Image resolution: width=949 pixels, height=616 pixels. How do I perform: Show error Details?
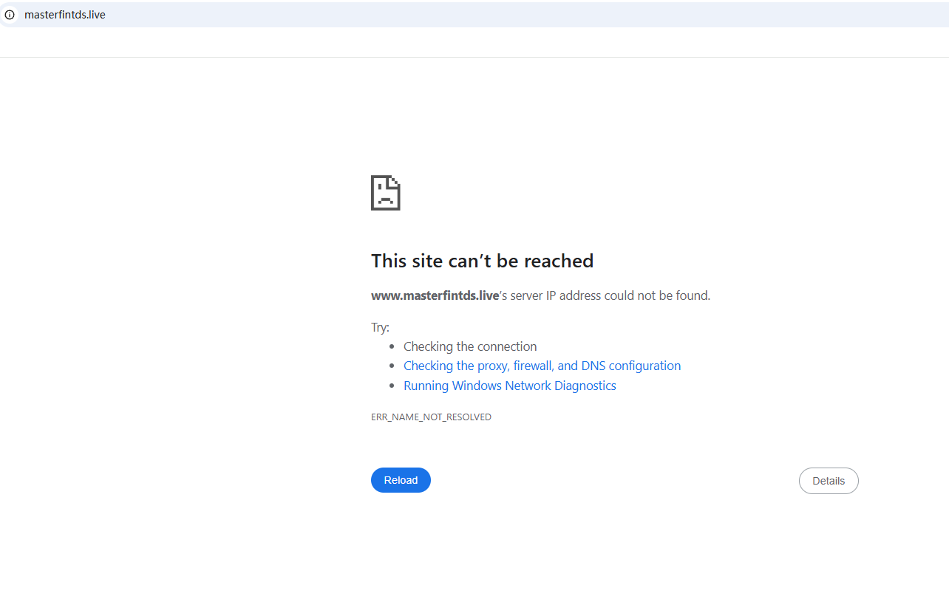829,481
